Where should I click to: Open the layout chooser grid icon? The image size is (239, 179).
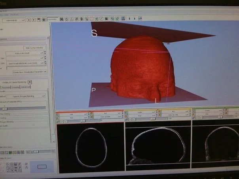(x=123, y=19)
